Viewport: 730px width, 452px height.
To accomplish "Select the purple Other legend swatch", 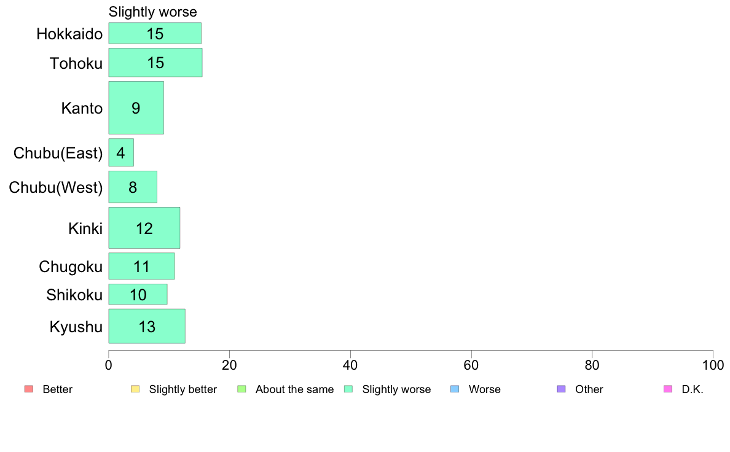I will click(x=562, y=389).
